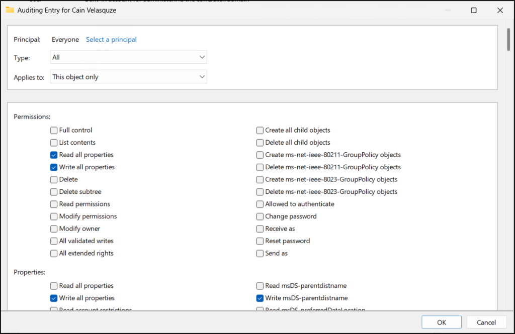Close the Auditing Entry dialog
515x334 pixels.
(x=499, y=10)
